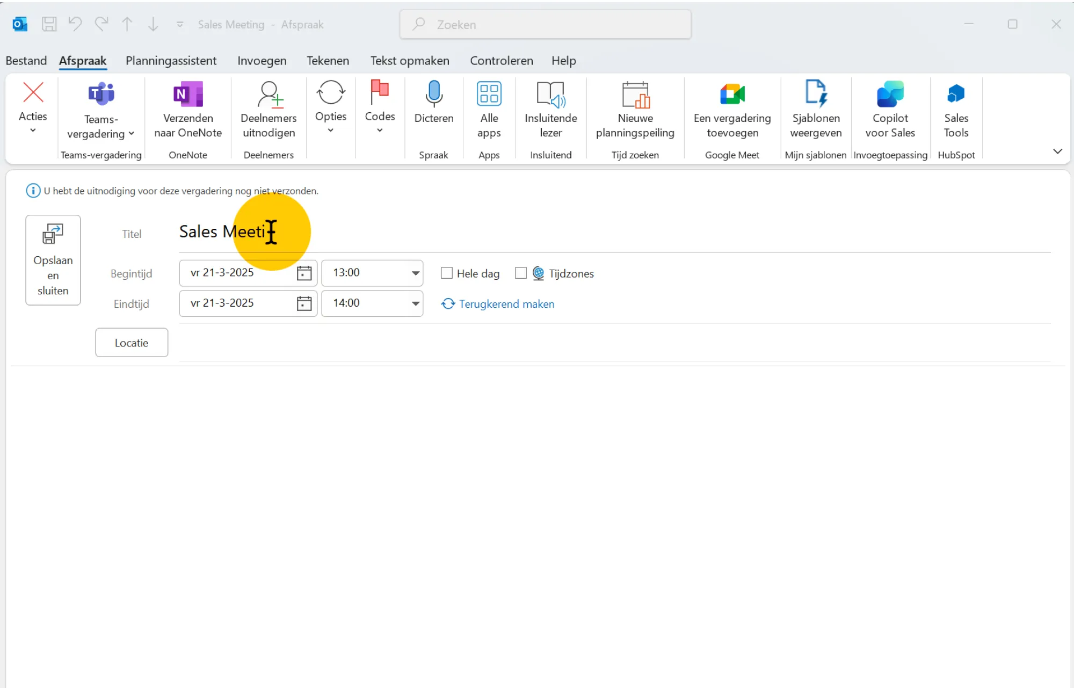Invite attendees with Deelnemers uitnodigen
The image size is (1074, 688).
click(x=268, y=95)
